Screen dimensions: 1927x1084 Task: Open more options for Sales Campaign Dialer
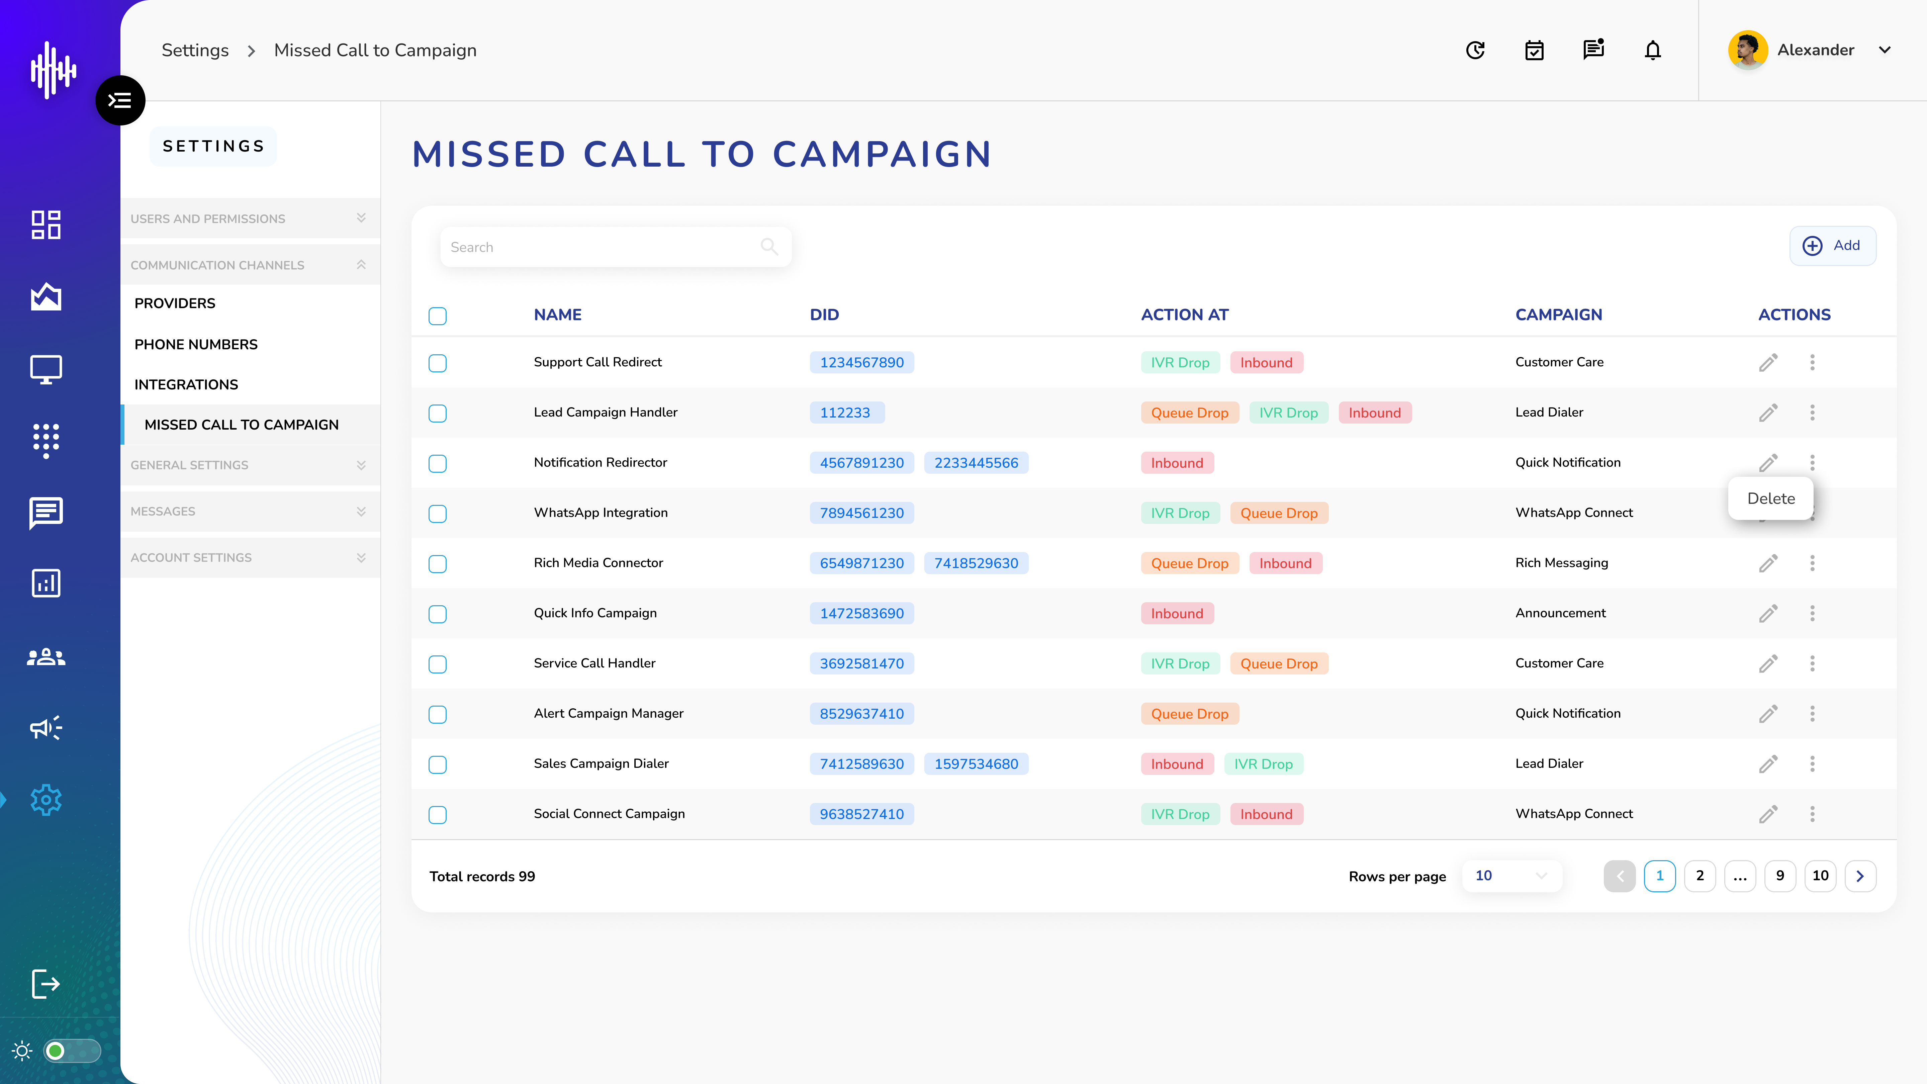(1813, 763)
